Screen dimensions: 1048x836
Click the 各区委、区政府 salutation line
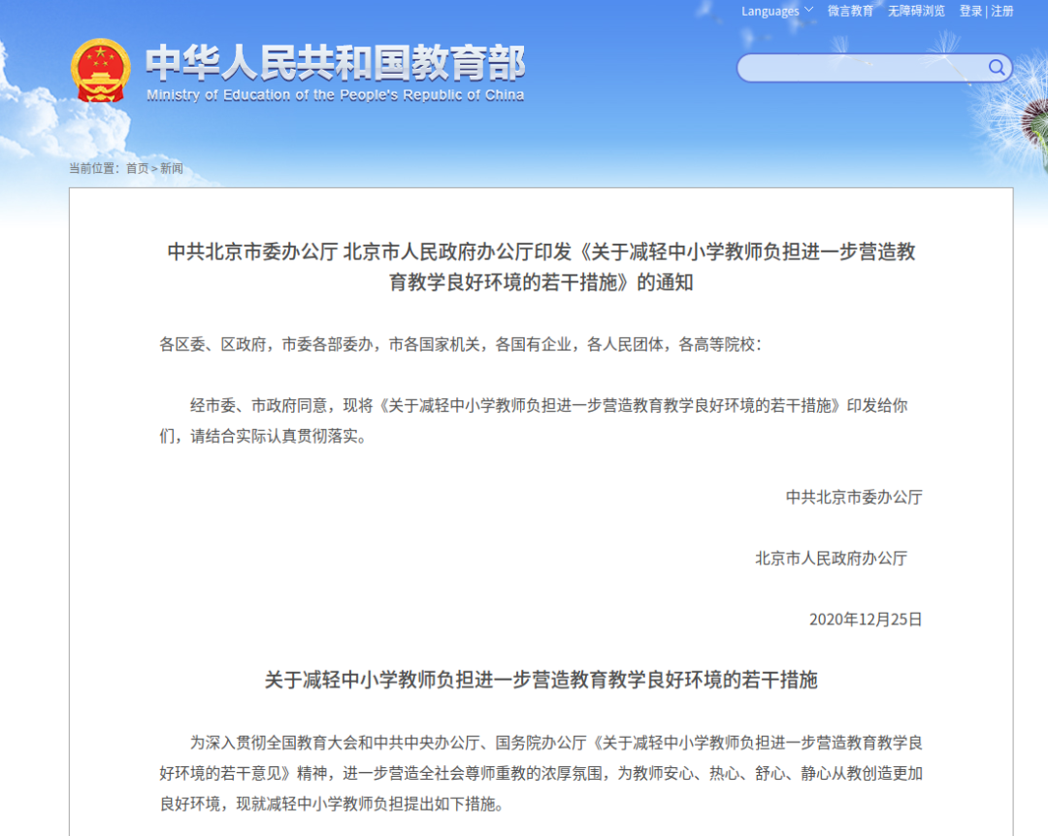click(461, 345)
